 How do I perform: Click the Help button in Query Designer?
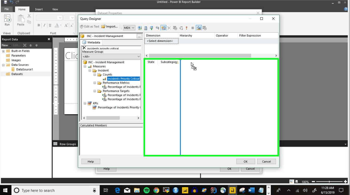[91, 161]
